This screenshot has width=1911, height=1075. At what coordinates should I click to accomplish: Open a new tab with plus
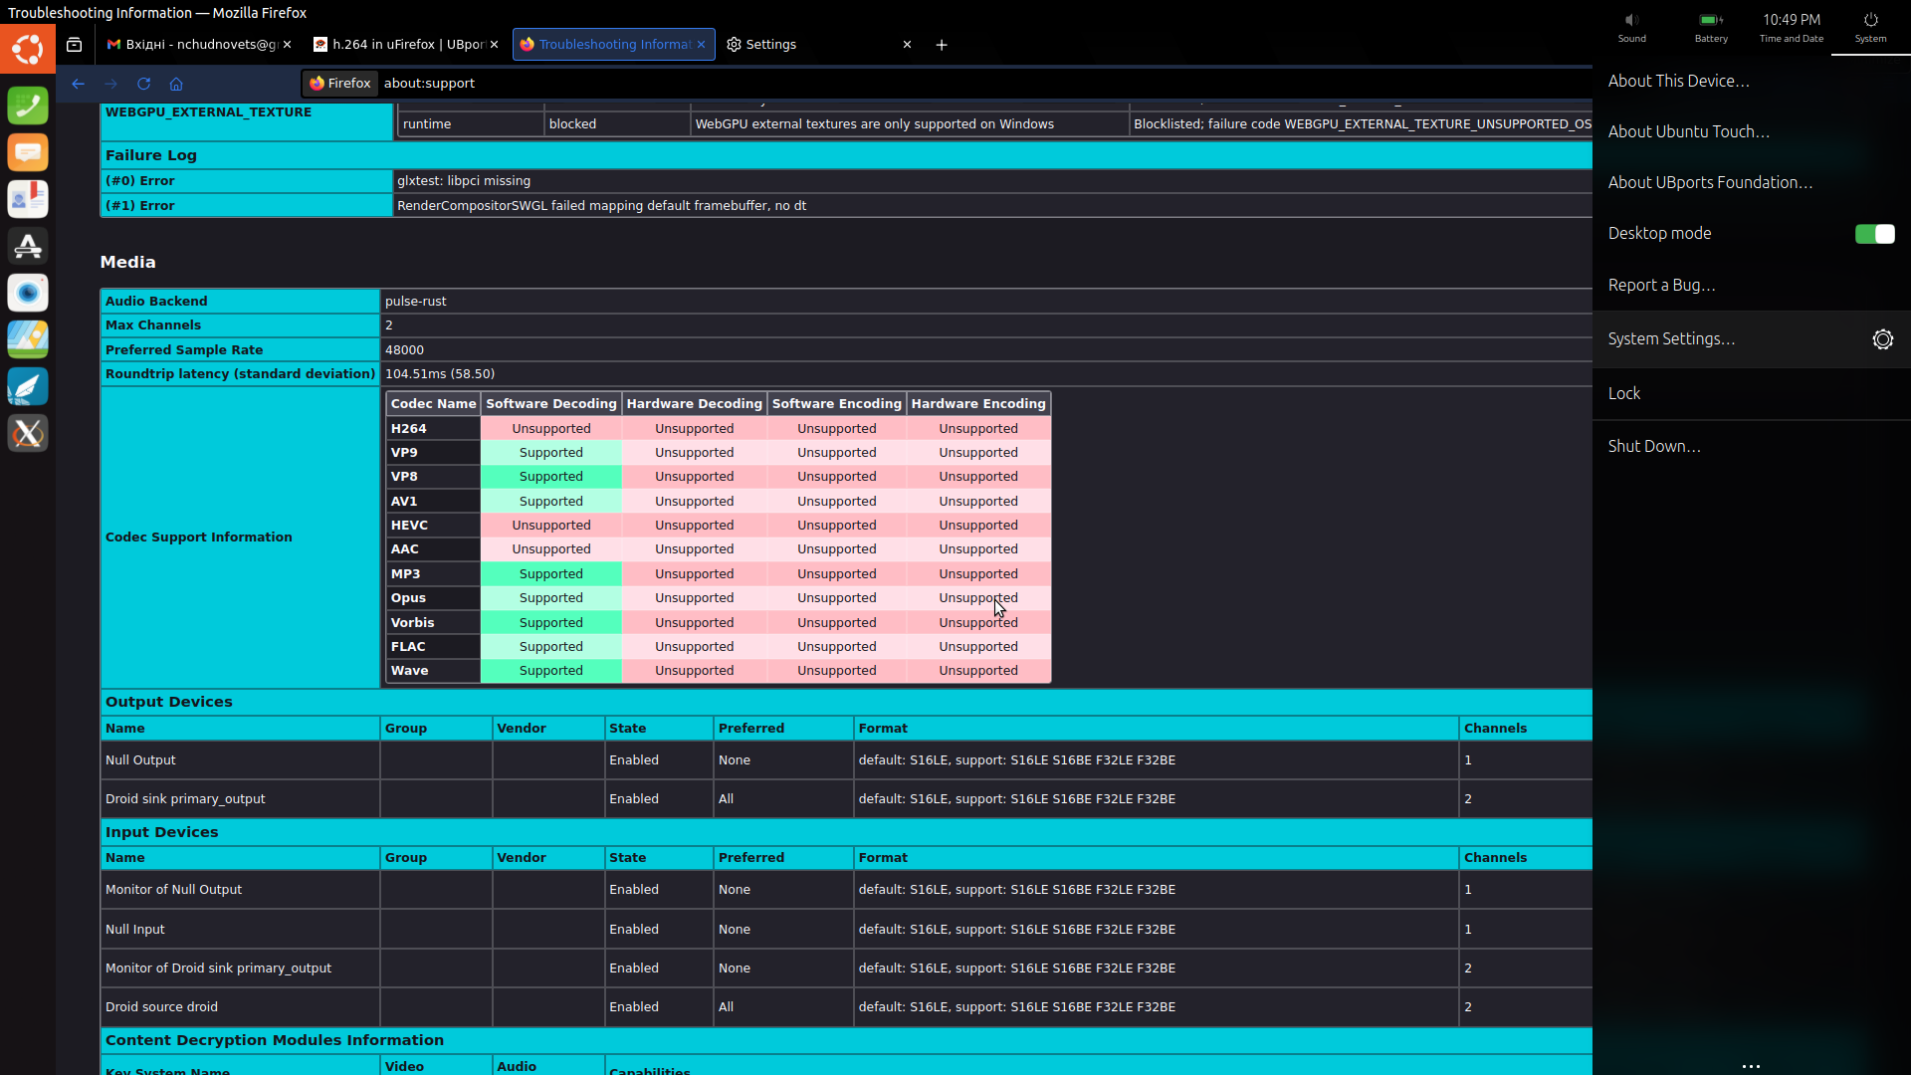(942, 45)
